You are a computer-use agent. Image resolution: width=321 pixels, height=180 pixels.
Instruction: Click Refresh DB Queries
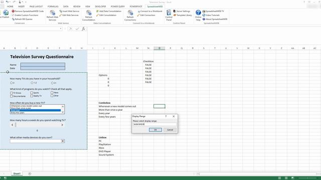point(22,19)
